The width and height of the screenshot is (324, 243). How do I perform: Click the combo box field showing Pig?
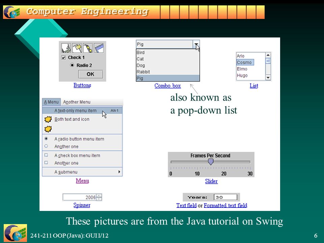point(165,44)
